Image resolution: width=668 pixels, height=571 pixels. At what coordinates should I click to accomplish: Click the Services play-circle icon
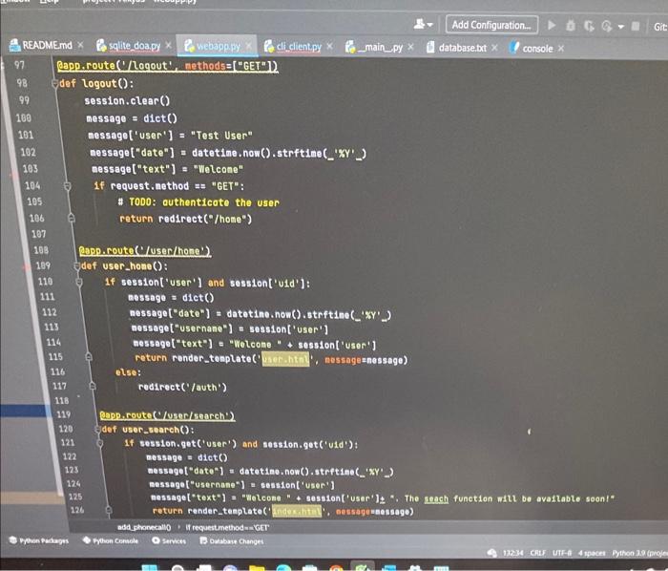156,540
